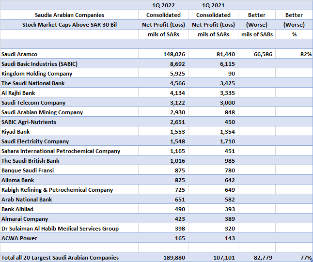This screenshot has width=313, height=262.
Task: Select Almarai Company value 423
Action: pyautogui.click(x=163, y=218)
